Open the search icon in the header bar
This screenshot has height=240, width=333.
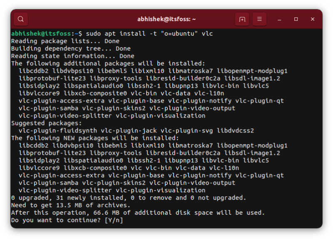[20, 19]
